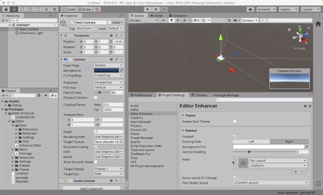The image size is (323, 195).
Task: Toggle scene audio icon
Action: click(x=178, y=20)
